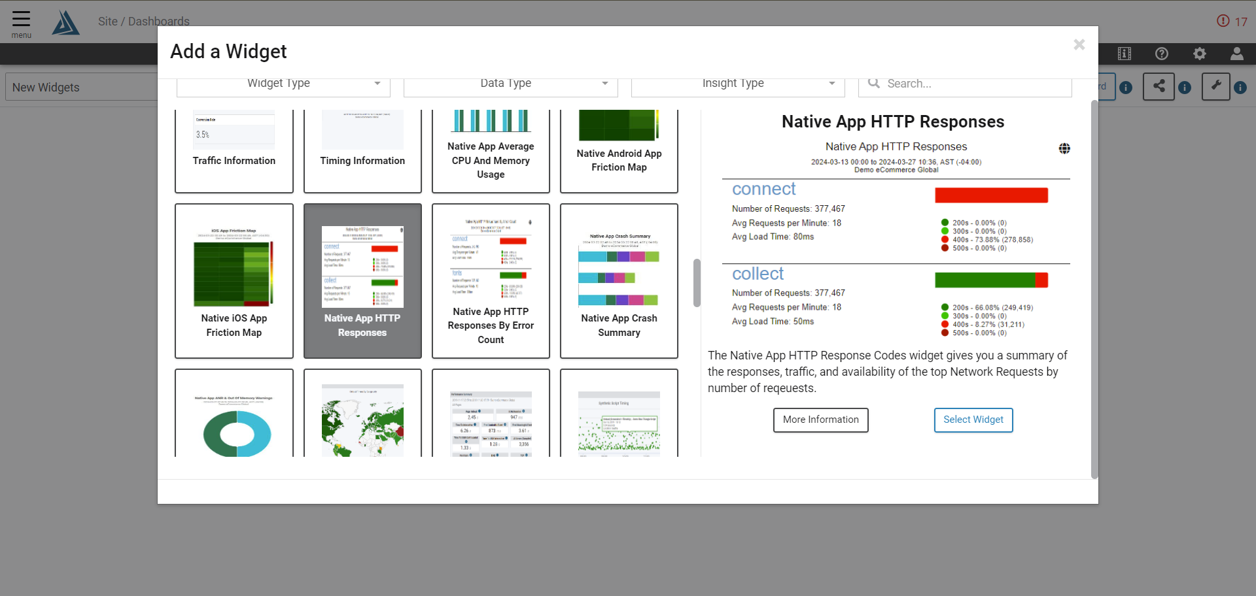
Task: Open the help question mark icon
Action: pyautogui.click(x=1162, y=54)
